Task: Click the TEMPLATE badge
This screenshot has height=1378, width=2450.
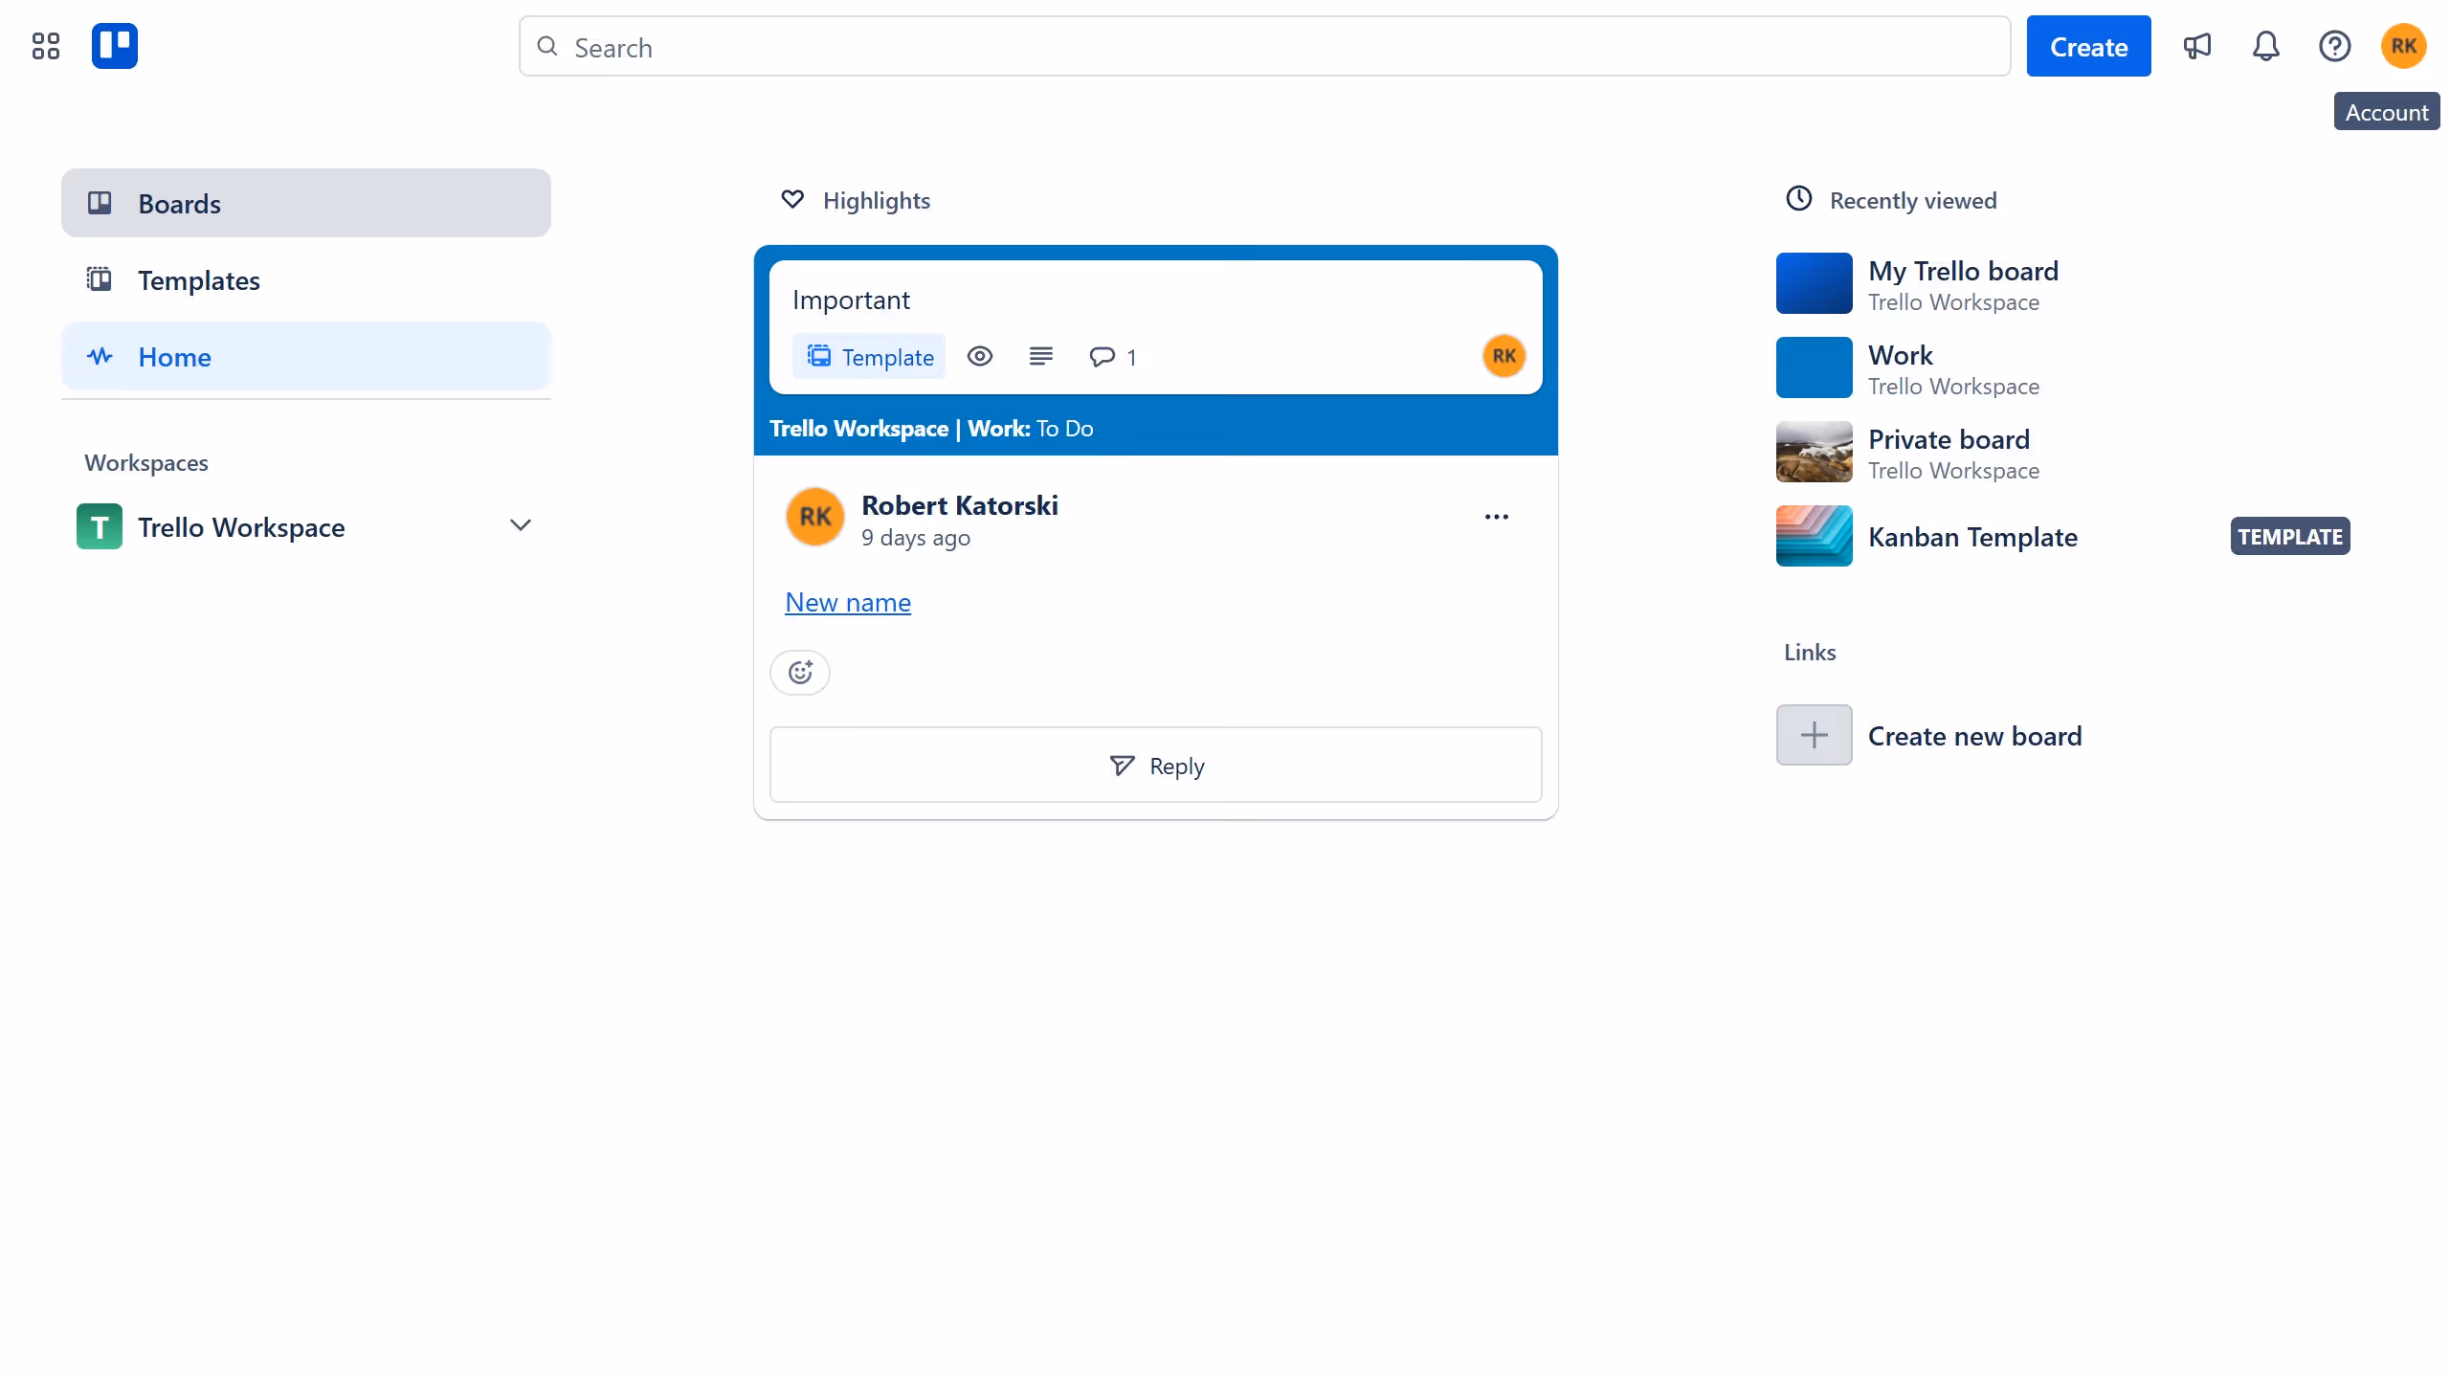Action: 2290,537
